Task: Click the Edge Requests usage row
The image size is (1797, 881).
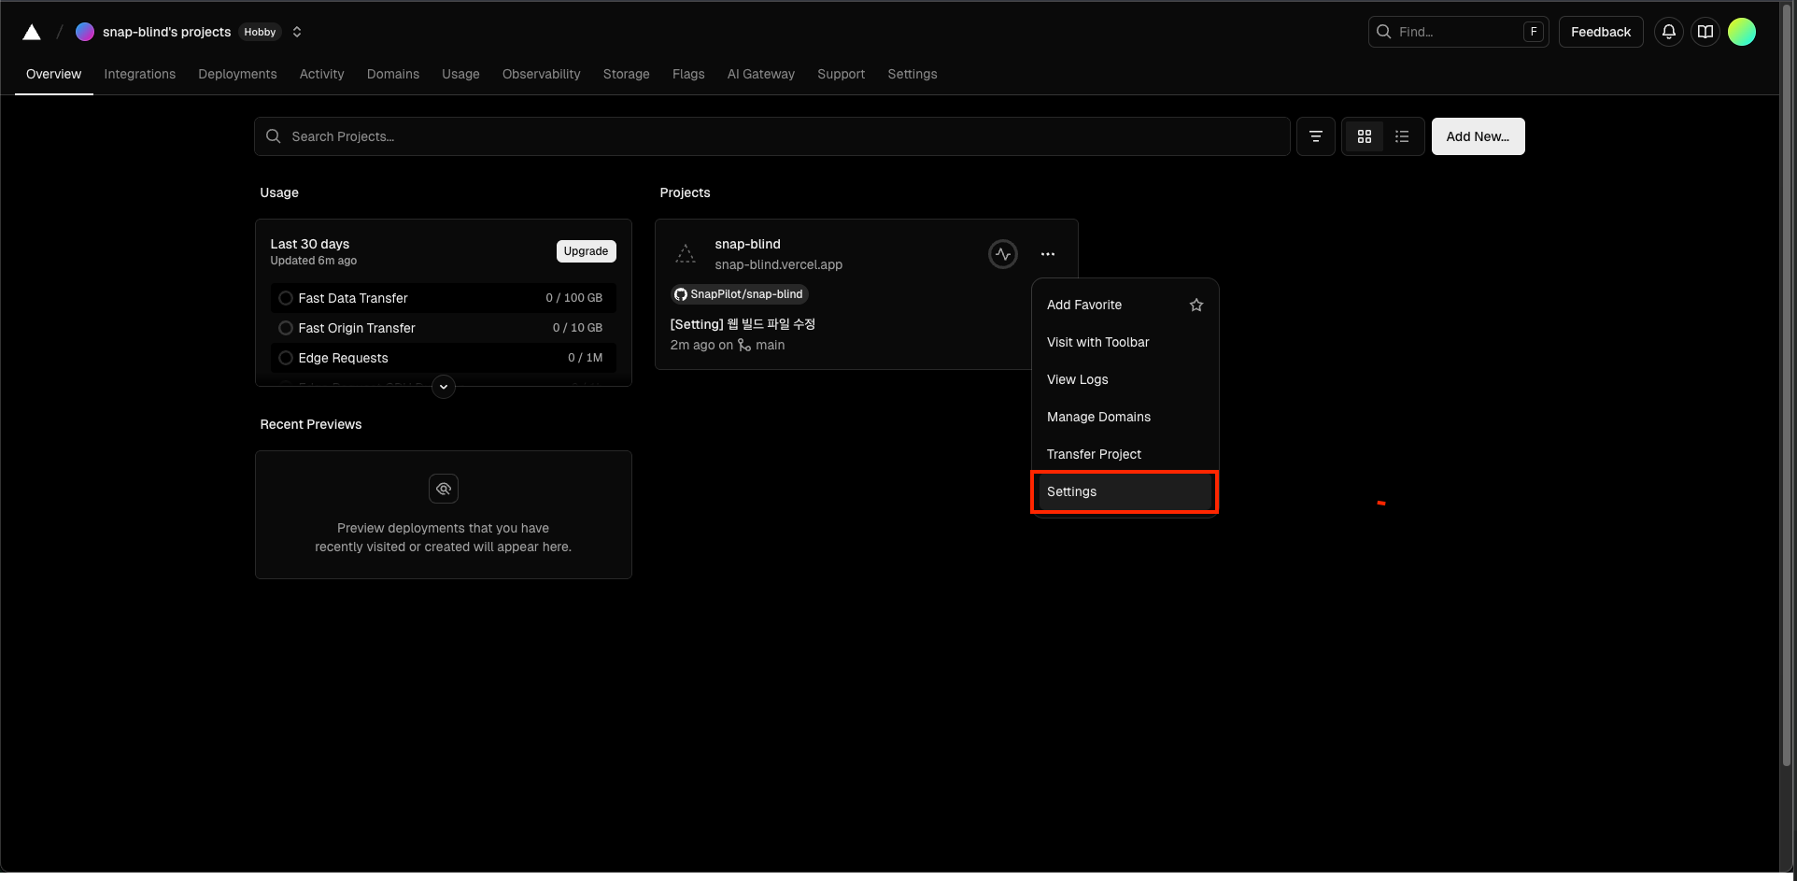Action: tap(443, 358)
